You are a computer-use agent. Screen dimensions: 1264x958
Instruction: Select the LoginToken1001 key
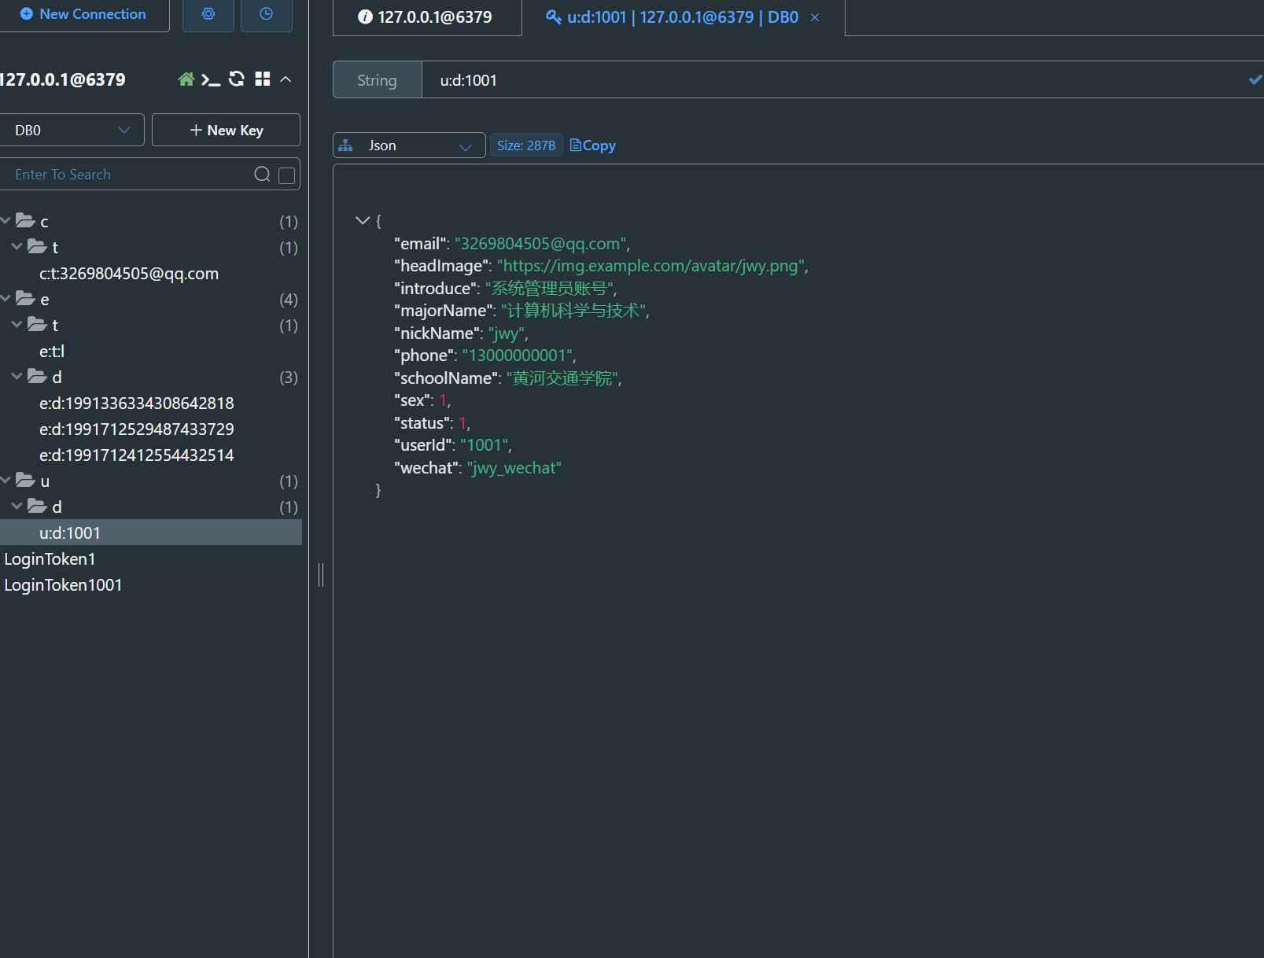[x=63, y=585]
